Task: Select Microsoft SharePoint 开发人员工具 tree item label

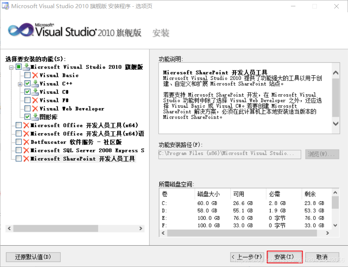Action: (83, 159)
